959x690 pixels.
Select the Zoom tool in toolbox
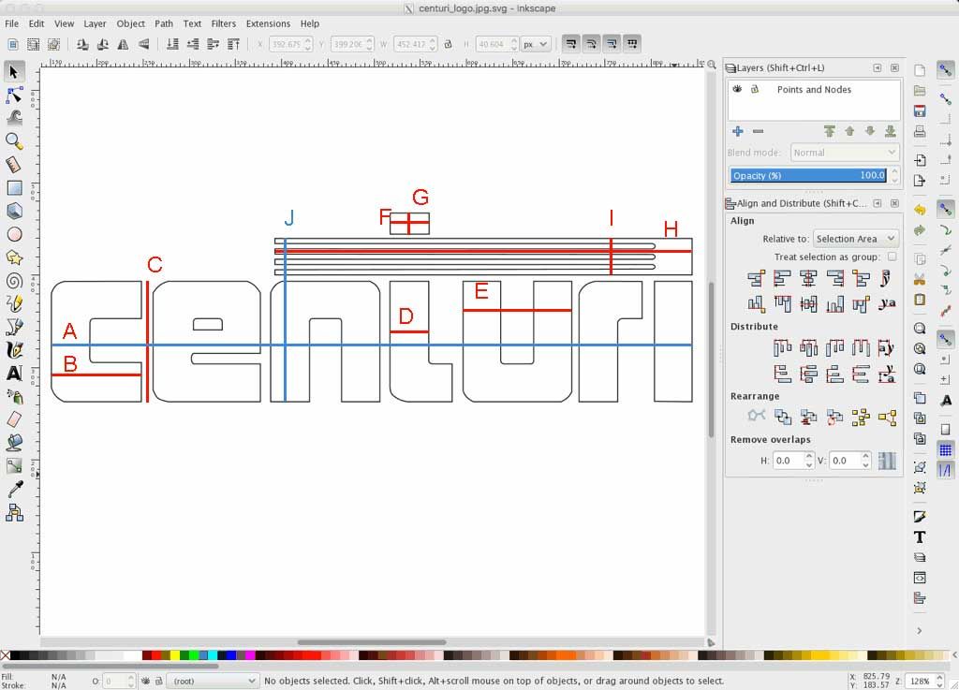coord(14,141)
